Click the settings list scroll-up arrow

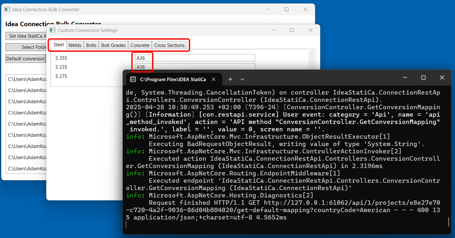[312, 53]
